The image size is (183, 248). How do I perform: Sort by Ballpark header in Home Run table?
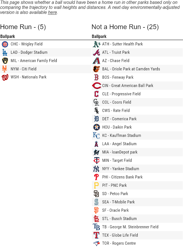pos(8,37)
